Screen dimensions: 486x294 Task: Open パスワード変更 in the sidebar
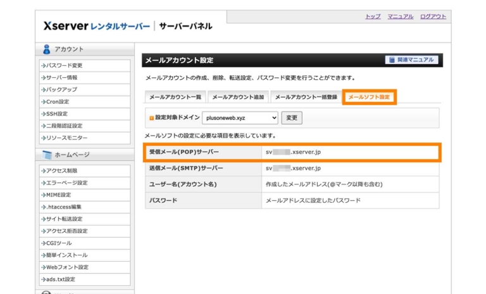pos(63,65)
